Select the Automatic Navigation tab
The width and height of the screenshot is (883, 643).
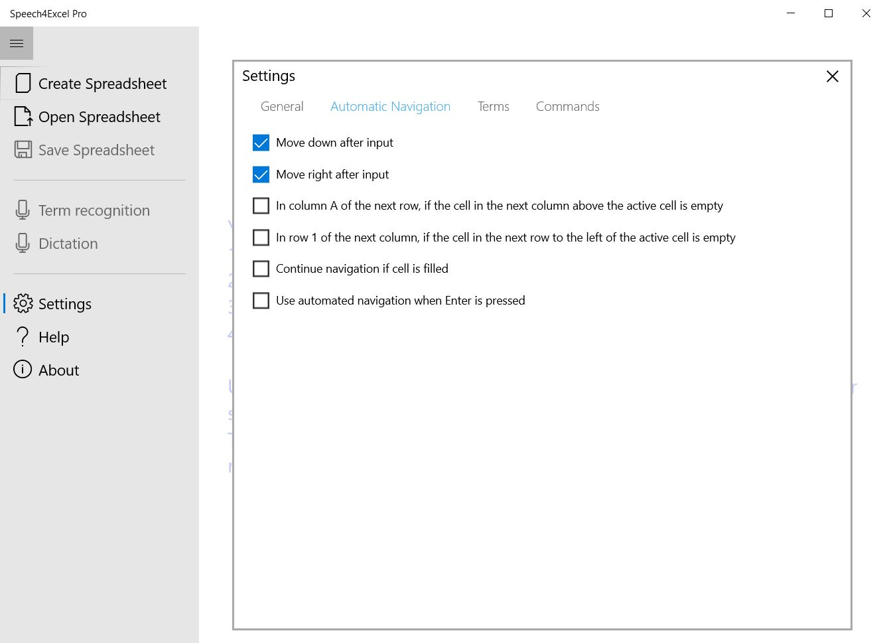tap(390, 107)
